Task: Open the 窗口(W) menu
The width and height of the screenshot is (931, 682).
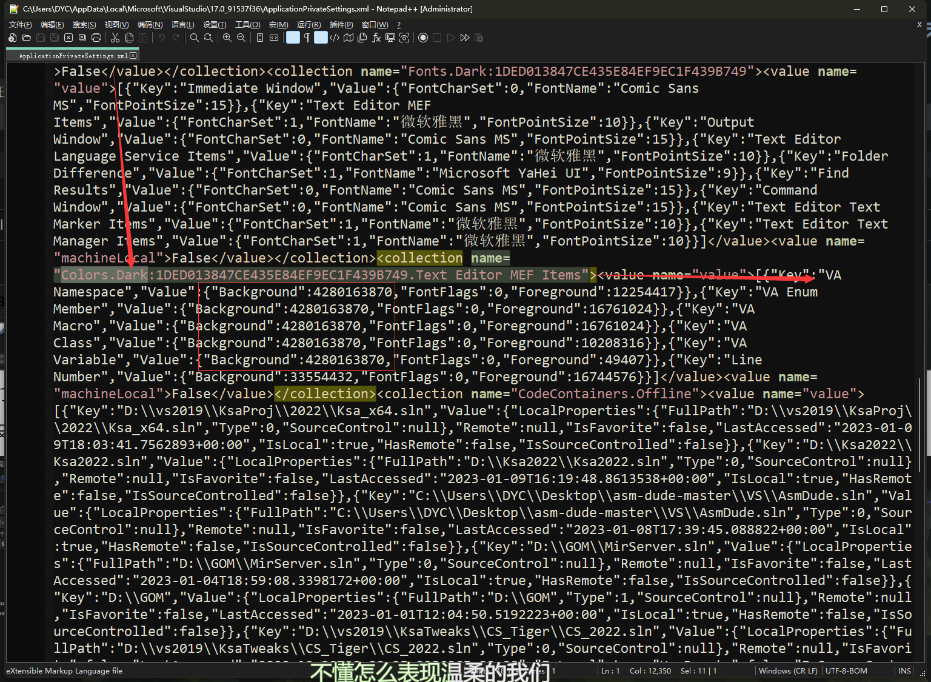Action: click(x=375, y=25)
